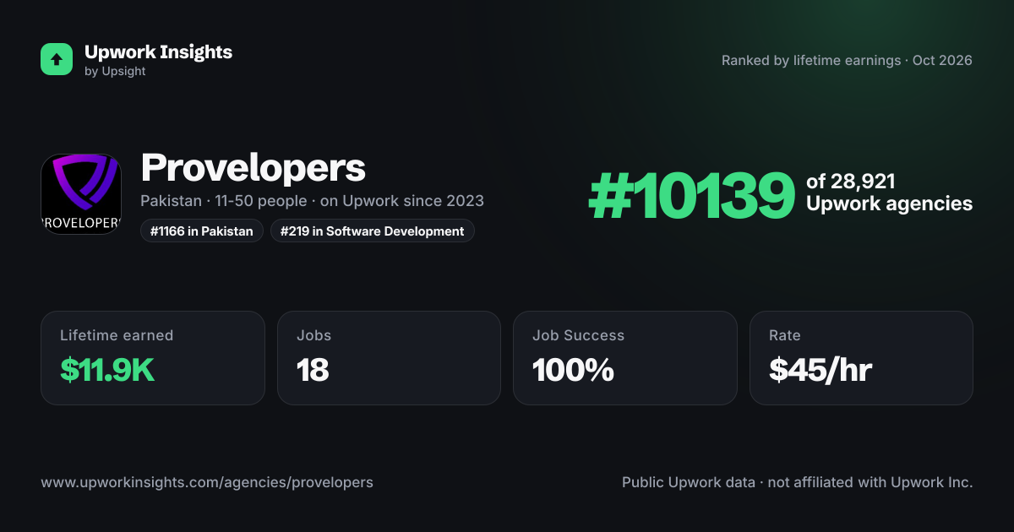
Task: Click the "100%" job success value
Action: pyautogui.click(x=573, y=370)
